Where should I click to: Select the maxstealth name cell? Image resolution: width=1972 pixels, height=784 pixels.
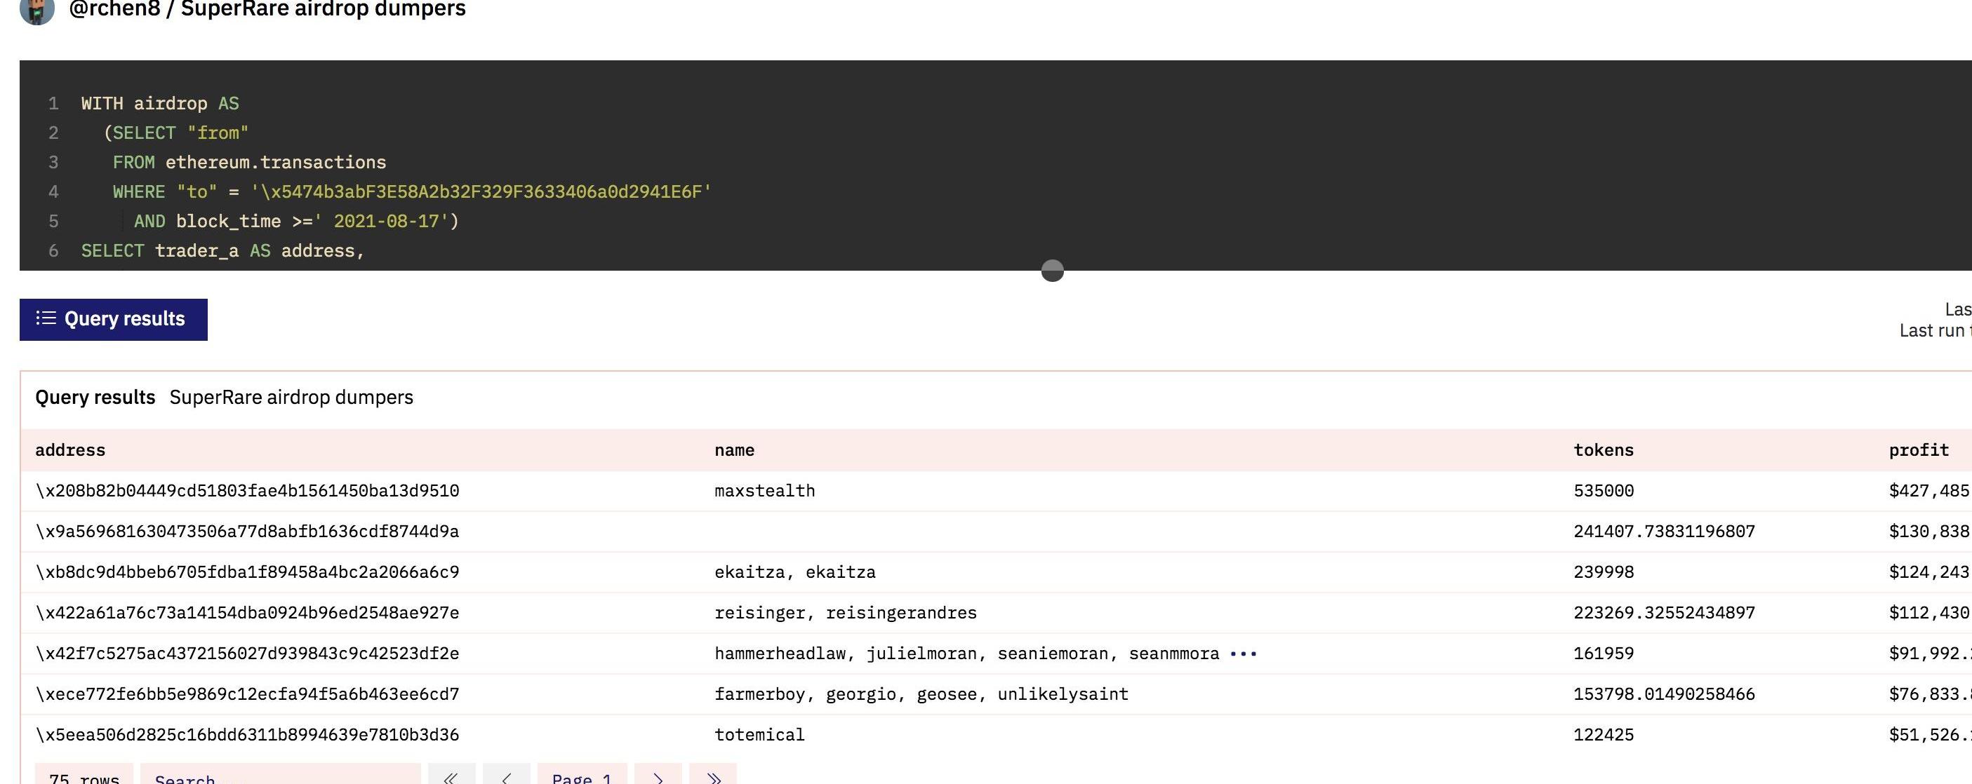(x=764, y=491)
